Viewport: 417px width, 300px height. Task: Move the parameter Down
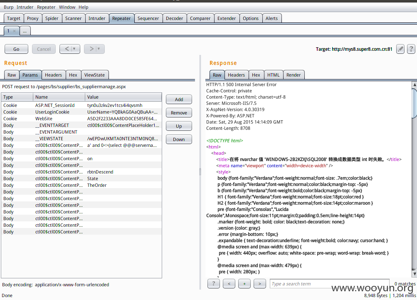click(179, 139)
